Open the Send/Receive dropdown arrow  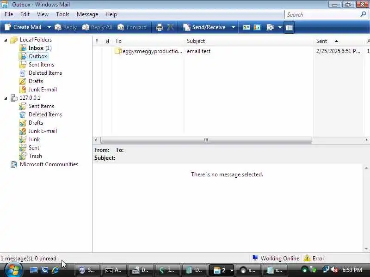233,27
